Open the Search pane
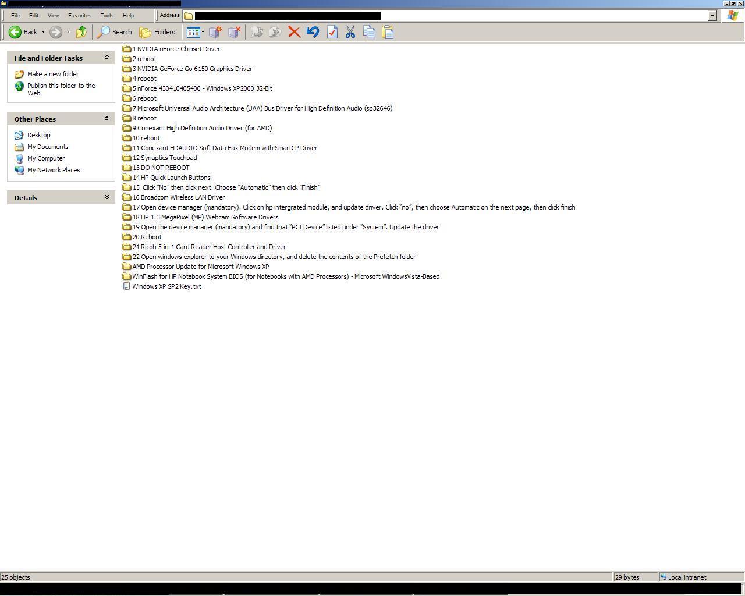 [x=115, y=32]
